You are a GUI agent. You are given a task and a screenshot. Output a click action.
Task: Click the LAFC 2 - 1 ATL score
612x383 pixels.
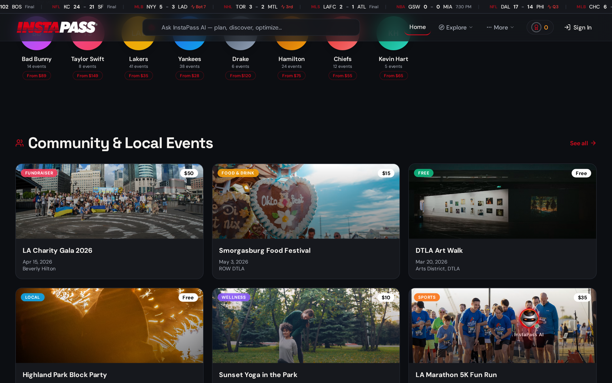point(345,7)
